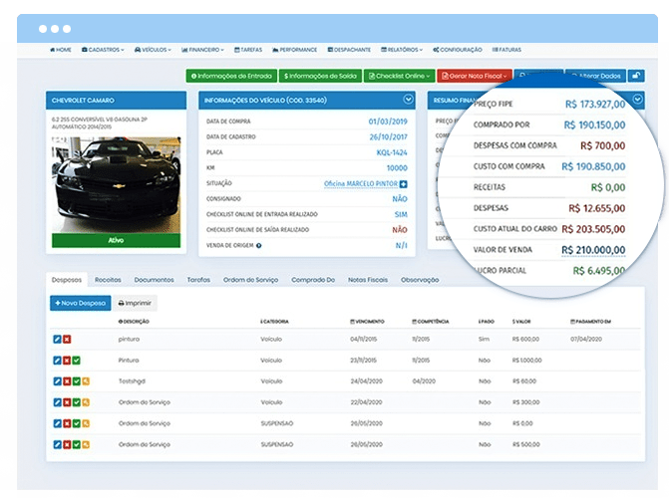This screenshot has height=498, width=669.
Task: Select the Despesas tab
Action: 67,280
